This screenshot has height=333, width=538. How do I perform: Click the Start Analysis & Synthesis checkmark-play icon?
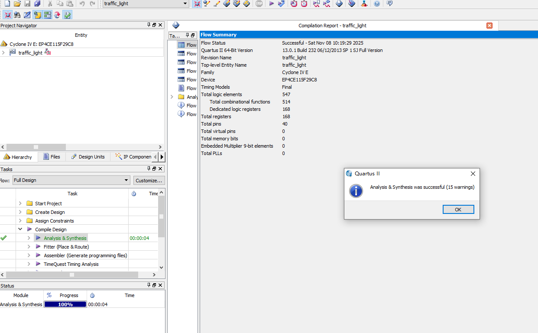(282, 3)
